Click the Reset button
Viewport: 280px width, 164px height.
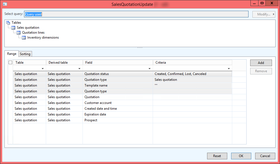(x=217, y=156)
